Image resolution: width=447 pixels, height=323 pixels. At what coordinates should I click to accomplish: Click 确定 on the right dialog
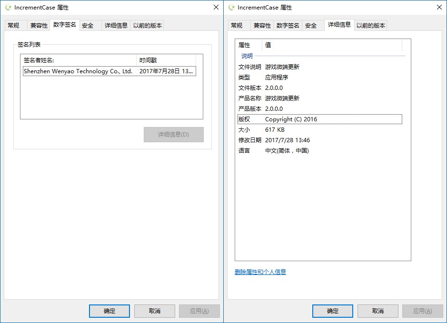pyautogui.click(x=332, y=311)
